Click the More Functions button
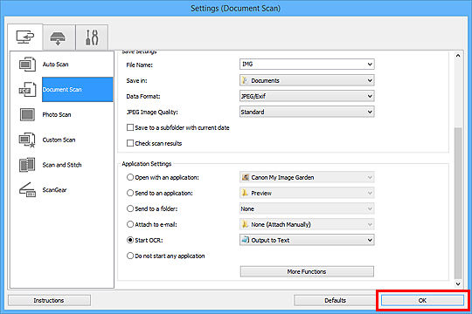472x314 pixels. (307, 271)
